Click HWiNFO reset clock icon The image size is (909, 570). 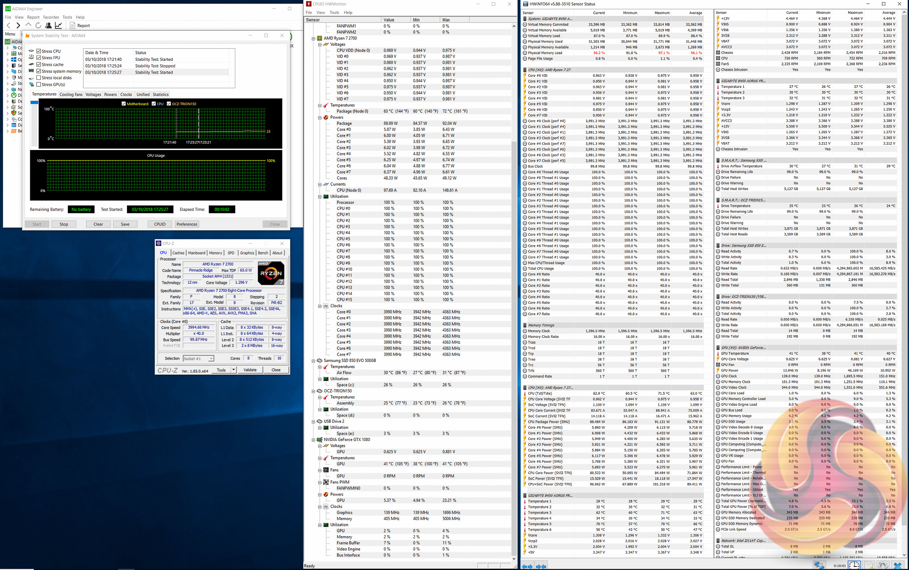854,565
